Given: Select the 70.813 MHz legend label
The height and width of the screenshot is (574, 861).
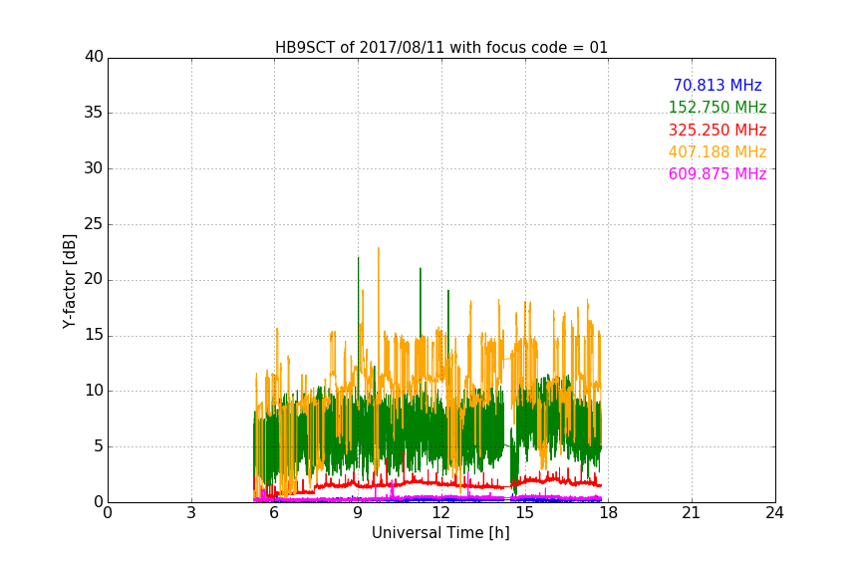Looking at the screenshot, I should click(x=717, y=85).
